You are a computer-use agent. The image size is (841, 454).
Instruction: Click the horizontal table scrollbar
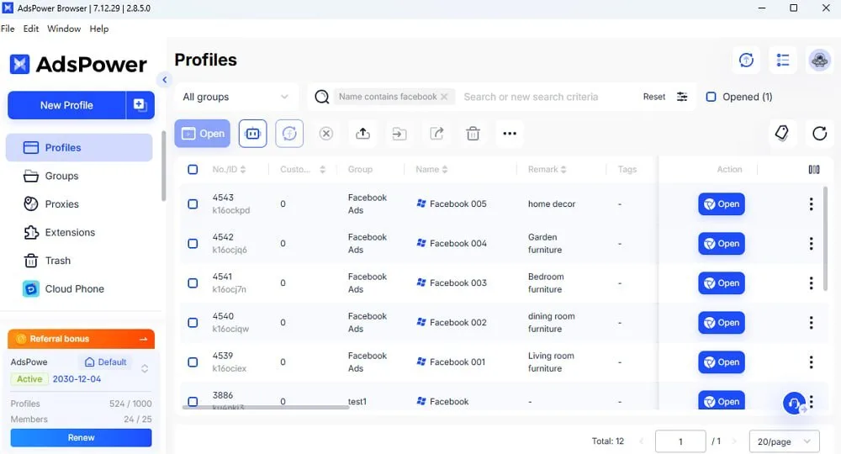pyautogui.click(x=266, y=408)
